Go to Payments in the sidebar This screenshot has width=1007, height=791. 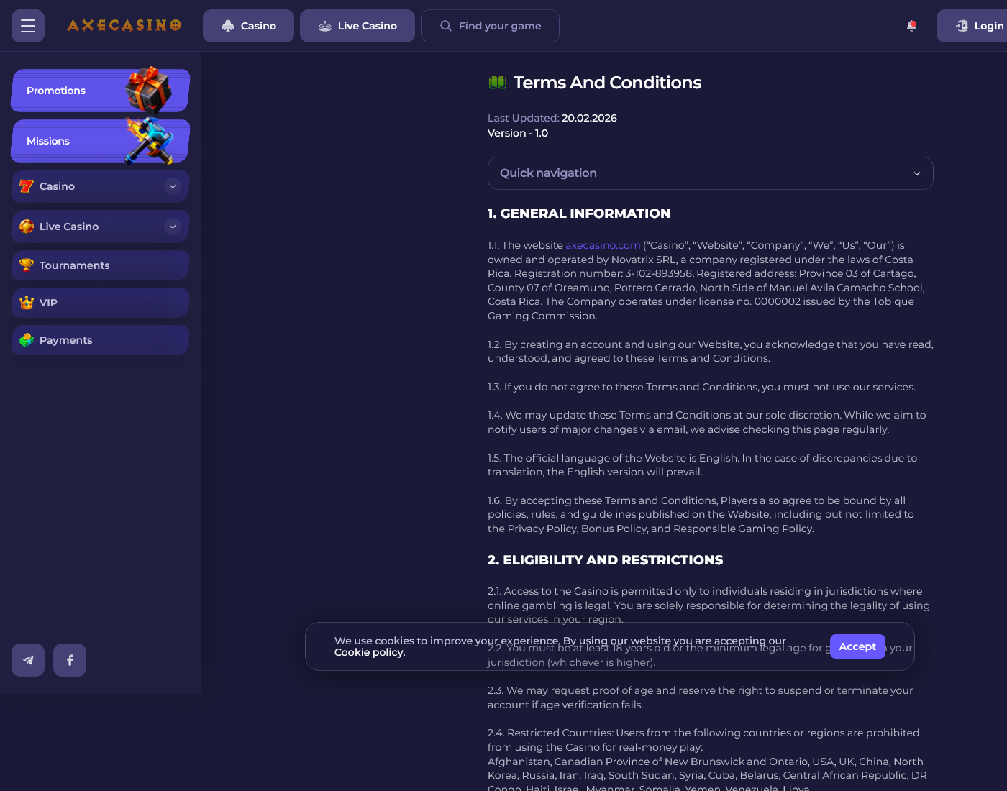point(100,340)
